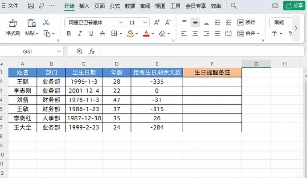
Task: Click the eraser clear icon
Action: tap(162, 33)
